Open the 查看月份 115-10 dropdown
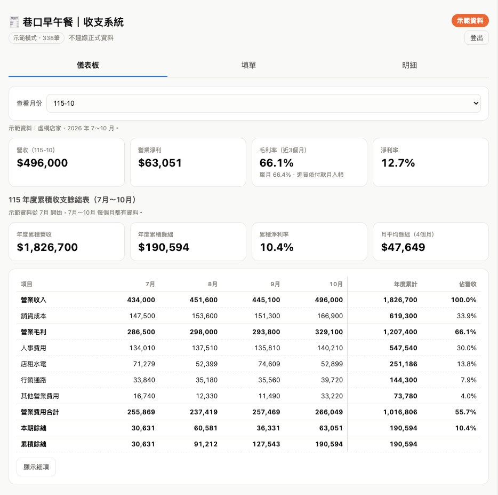Image resolution: width=498 pixels, height=495 pixels. pyautogui.click(x=263, y=104)
